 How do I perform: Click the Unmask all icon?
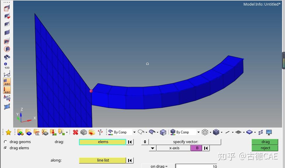tap(7, 33)
